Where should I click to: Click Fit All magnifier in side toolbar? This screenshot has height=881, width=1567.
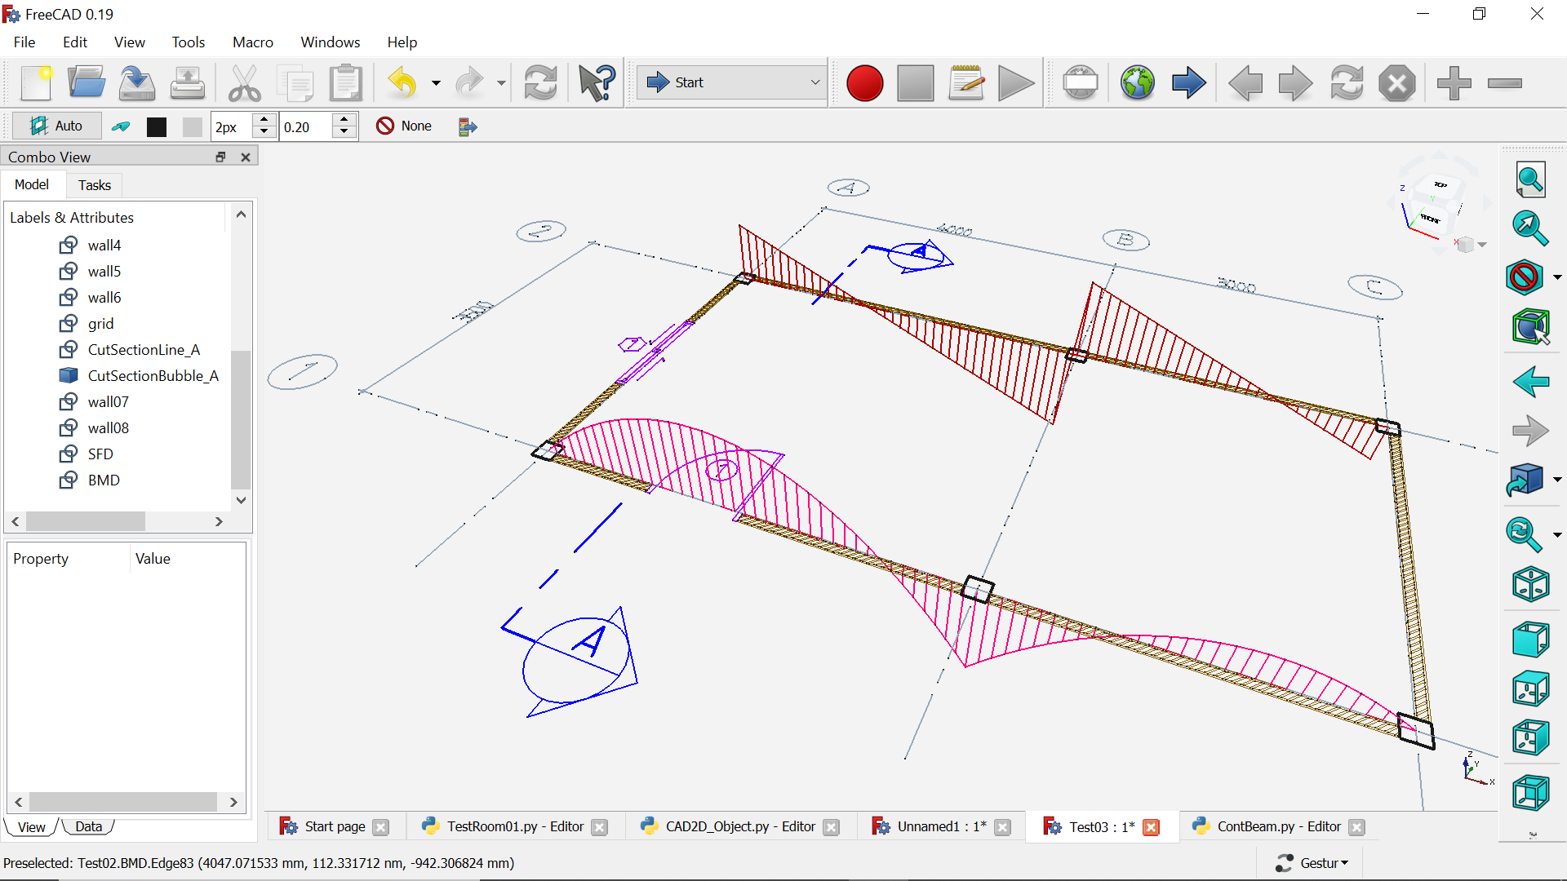click(1530, 179)
